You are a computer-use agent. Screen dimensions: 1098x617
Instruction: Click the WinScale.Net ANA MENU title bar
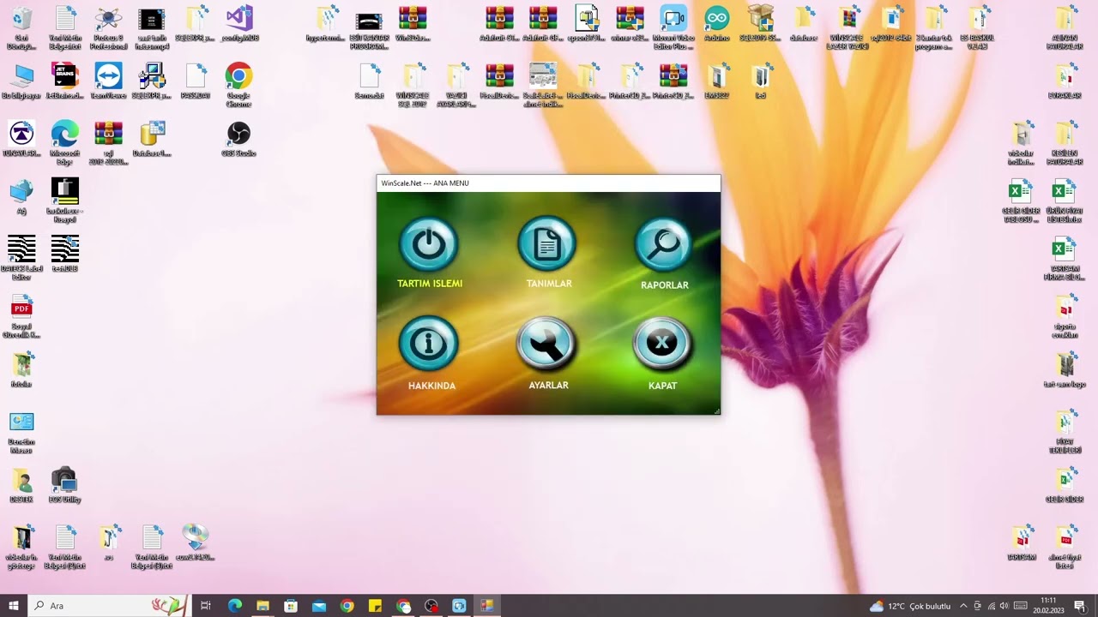[x=548, y=183]
